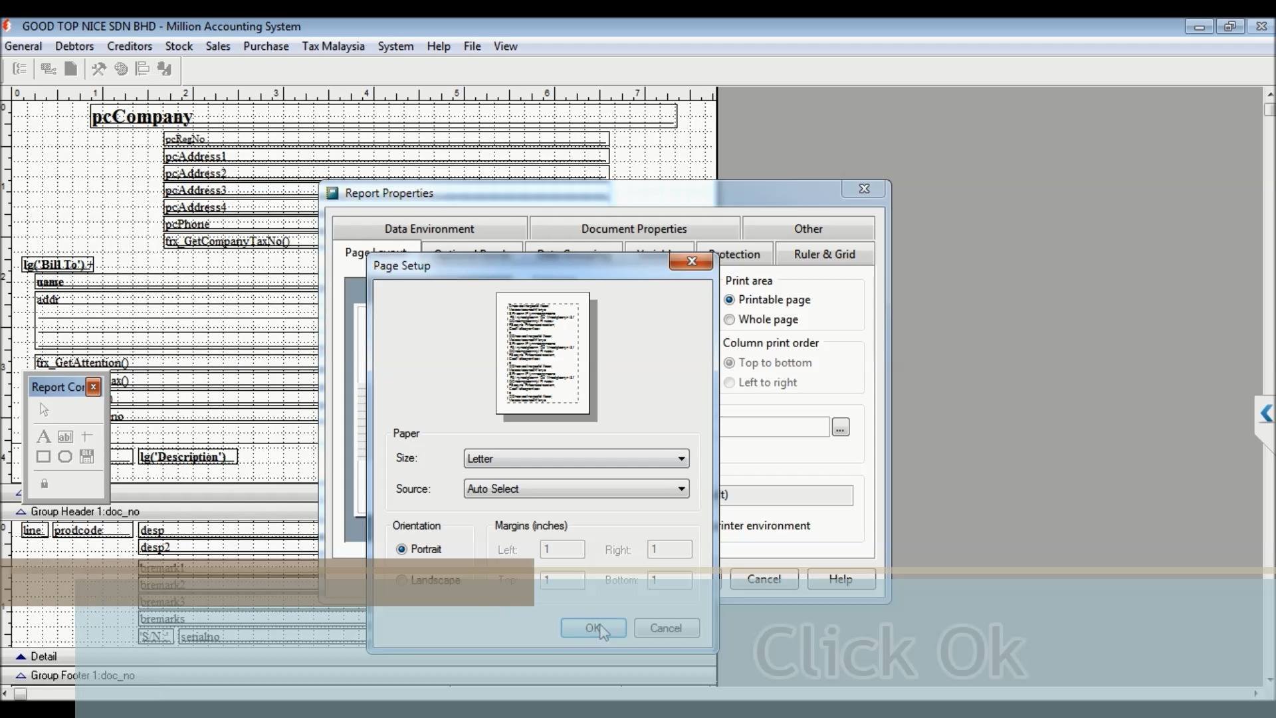Select the Field 'ab|' tool
1276x718 pixels.
(65, 436)
